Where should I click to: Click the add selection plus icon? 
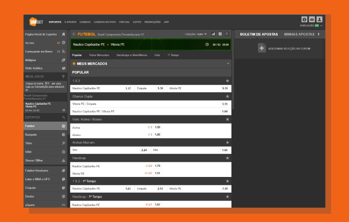coord(262,48)
